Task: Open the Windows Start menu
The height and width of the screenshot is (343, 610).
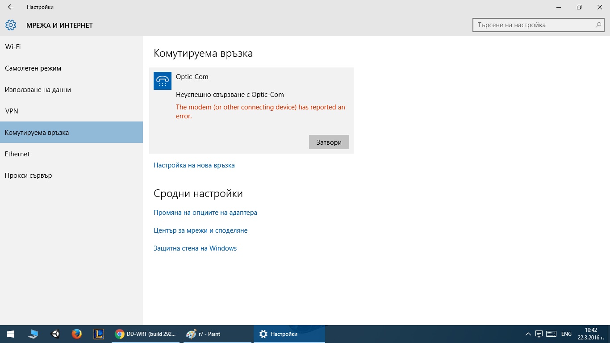Action: [x=11, y=334]
